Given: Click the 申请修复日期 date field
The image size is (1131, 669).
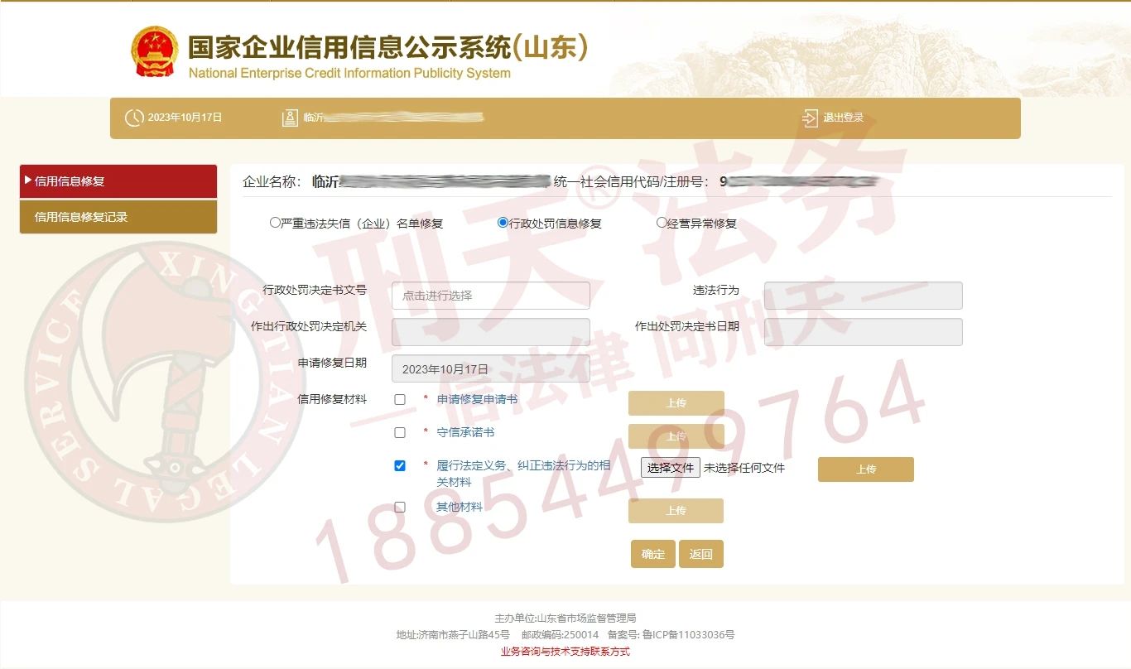Looking at the screenshot, I should (491, 368).
